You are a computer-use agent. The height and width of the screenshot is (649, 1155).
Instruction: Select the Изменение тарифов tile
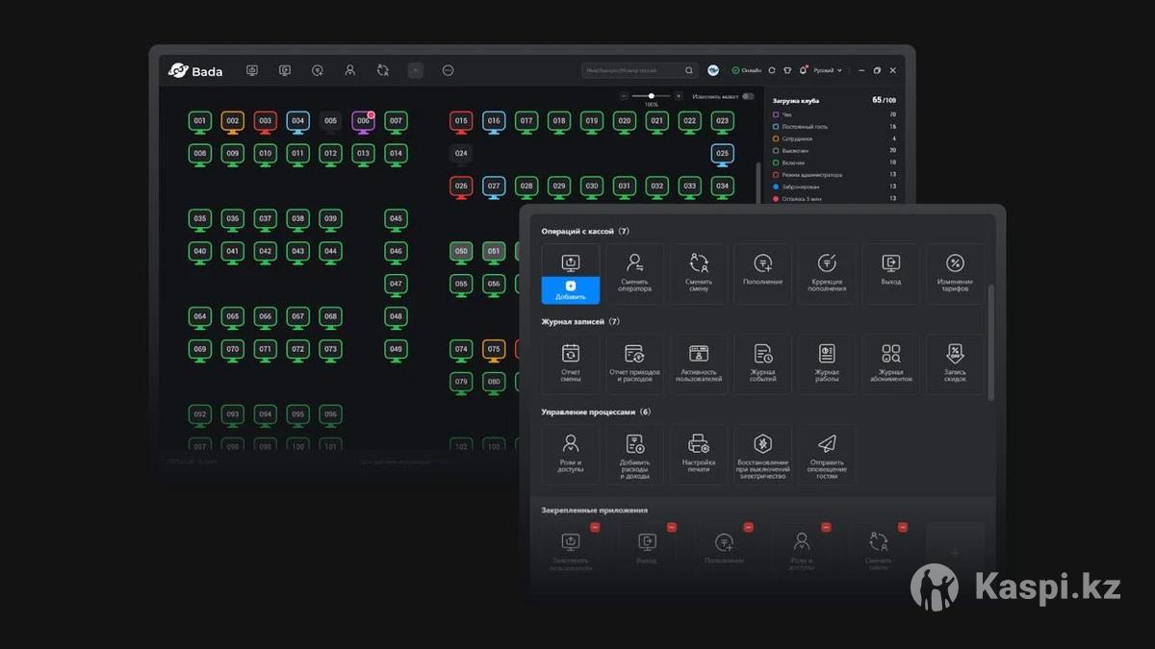click(955, 273)
